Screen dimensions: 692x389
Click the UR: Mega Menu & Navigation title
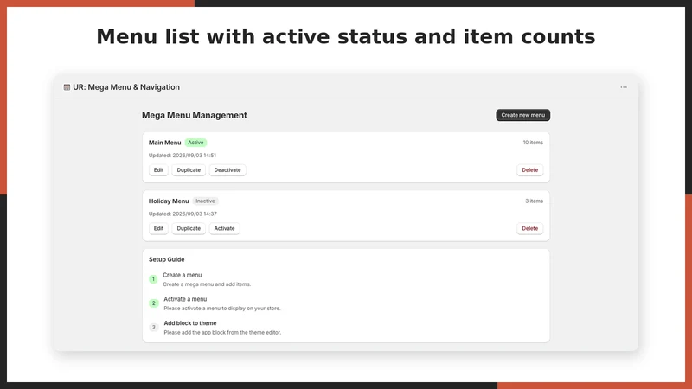tap(126, 87)
